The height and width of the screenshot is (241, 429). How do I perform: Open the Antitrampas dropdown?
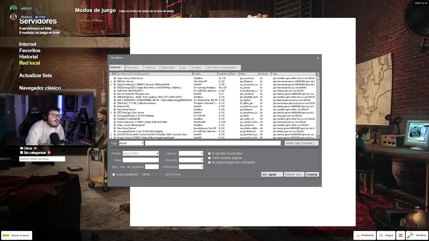(191, 167)
